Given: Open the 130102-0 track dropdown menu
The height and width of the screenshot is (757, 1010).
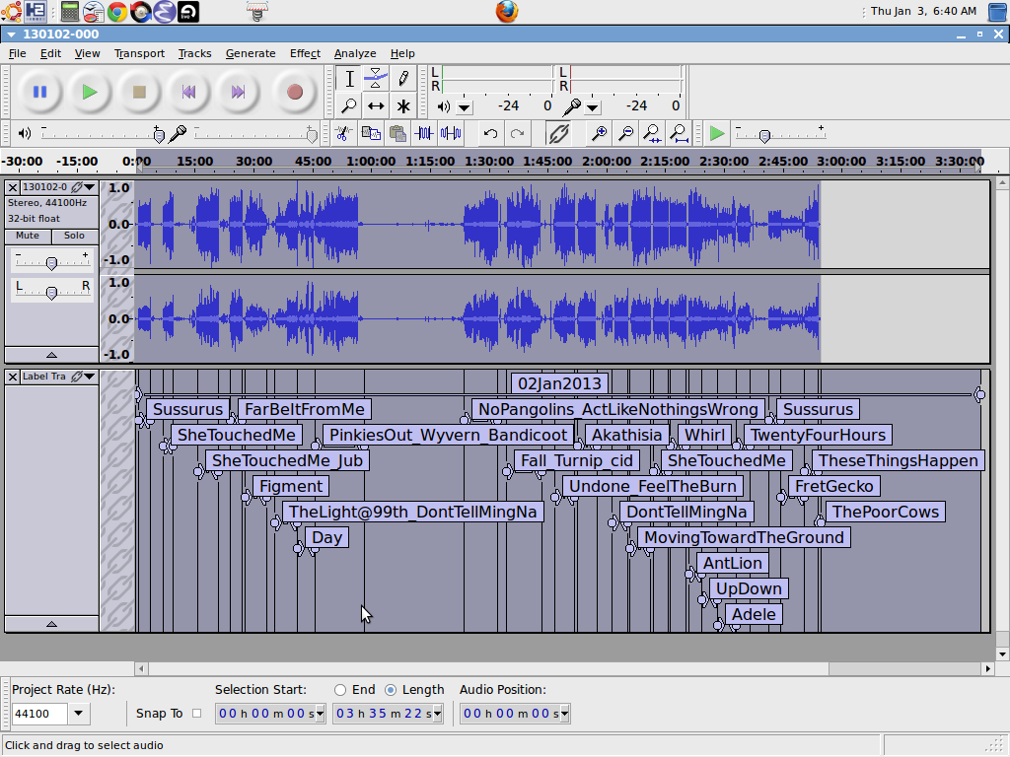Looking at the screenshot, I should pyautogui.click(x=89, y=187).
